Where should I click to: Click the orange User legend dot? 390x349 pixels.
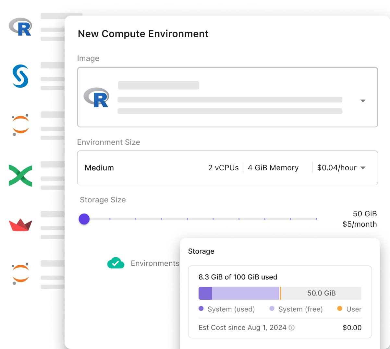(340, 308)
